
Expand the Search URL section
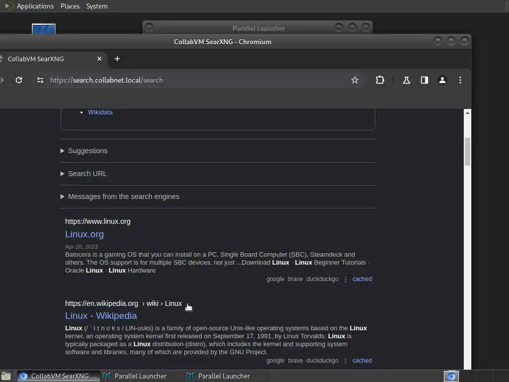click(x=84, y=174)
